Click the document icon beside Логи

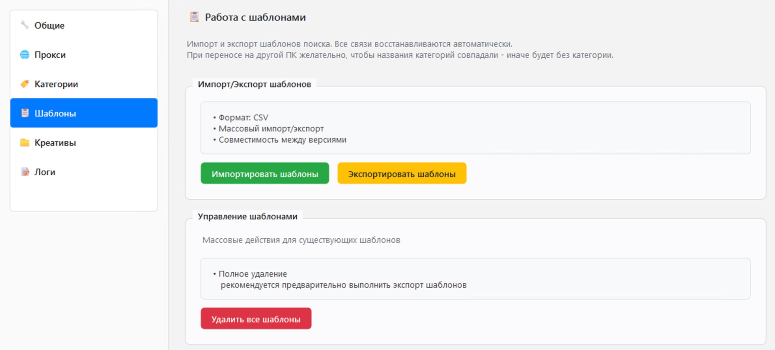25,172
